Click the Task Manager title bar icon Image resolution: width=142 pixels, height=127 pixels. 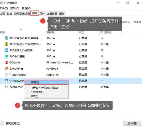click(x=2, y=3)
